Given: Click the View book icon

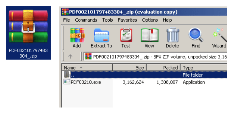Looking at the screenshot, I should [x=150, y=35].
